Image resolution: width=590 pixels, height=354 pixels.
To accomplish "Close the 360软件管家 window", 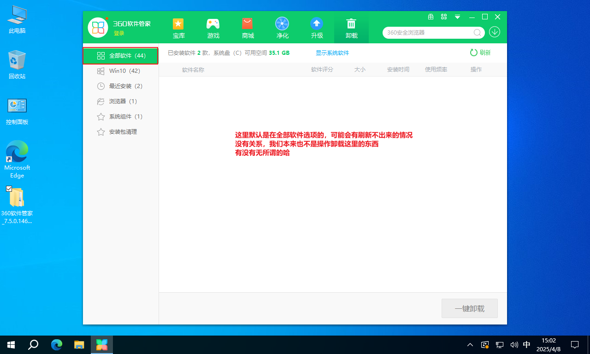I will point(498,17).
